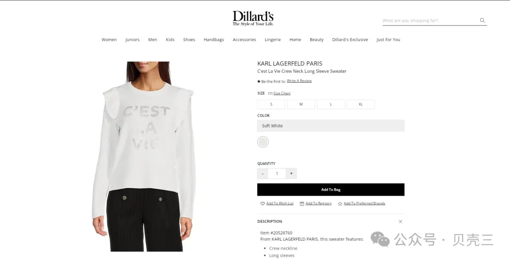This screenshot has width=510, height=260.
Task: Open the Dillard's Exclusive menu
Action: coord(350,40)
